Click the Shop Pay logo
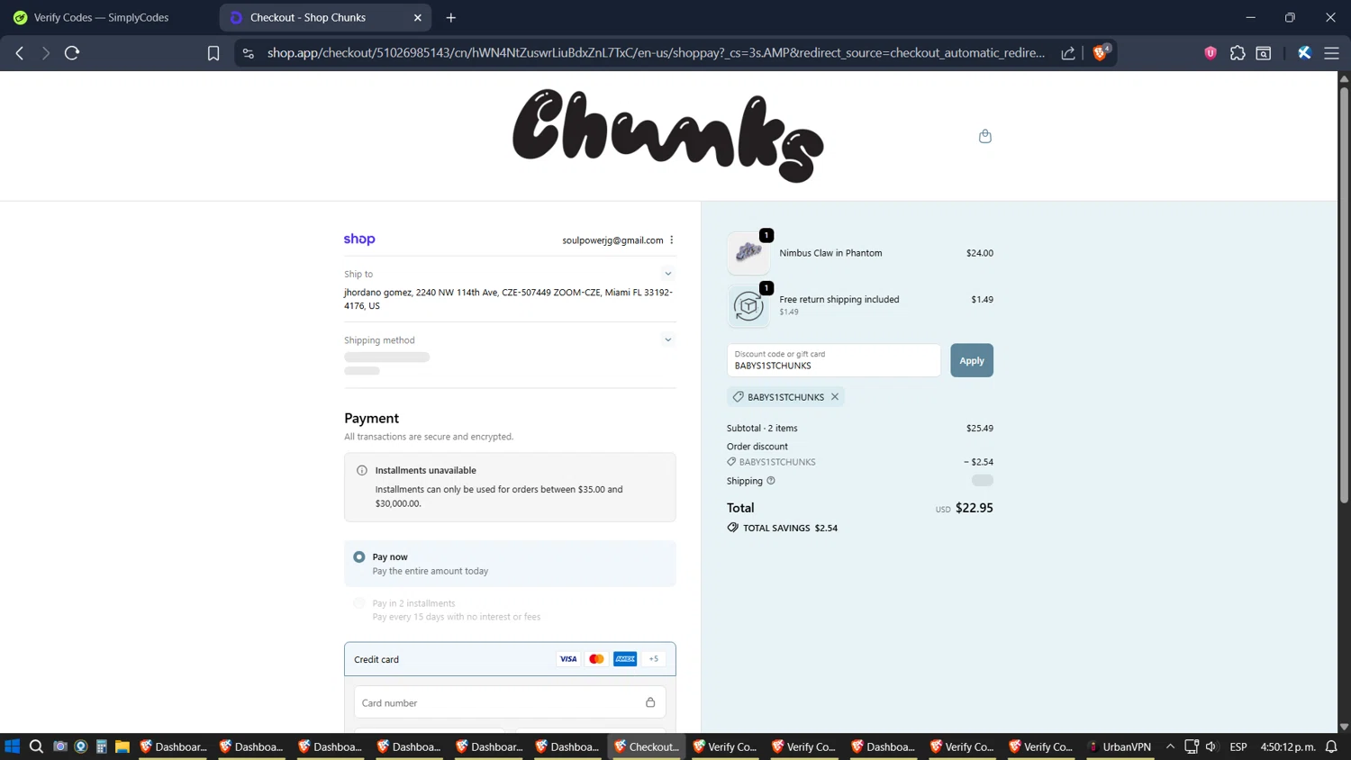Viewport: 1351px width, 760px height. click(x=359, y=239)
